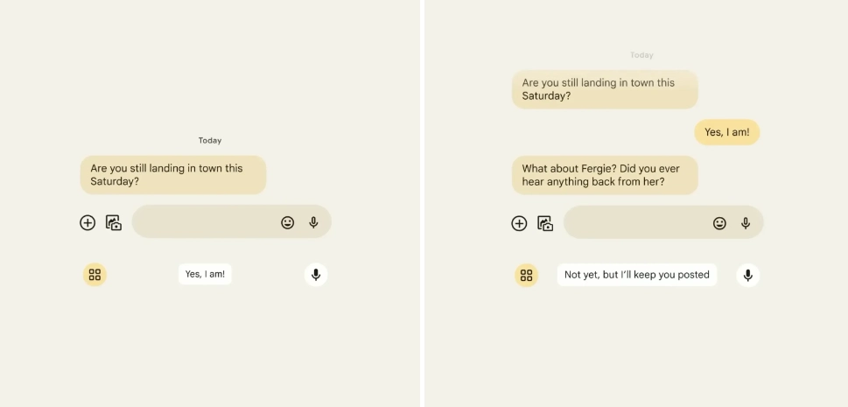Select the "Are you still landing" bubble in right screen

click(x=605, y=89)
